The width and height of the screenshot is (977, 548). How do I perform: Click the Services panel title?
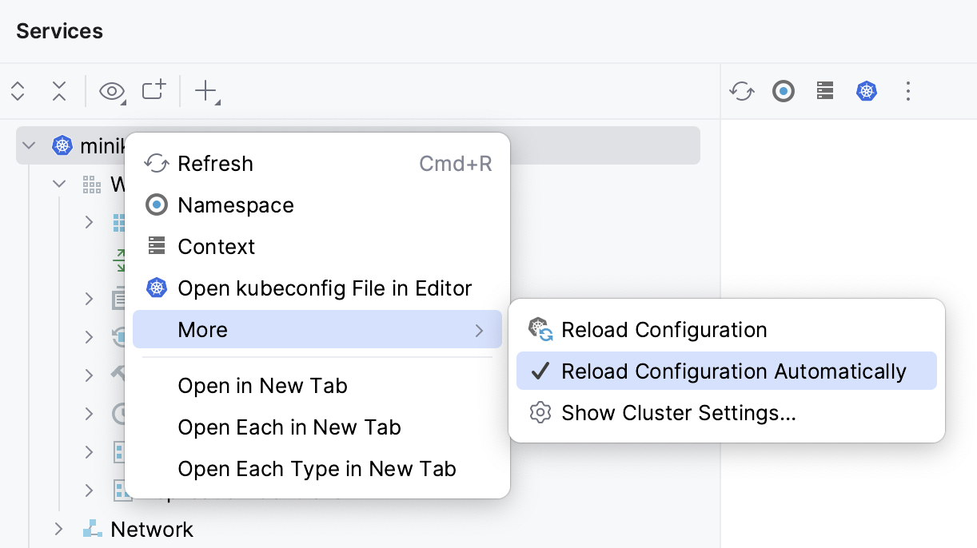(60, 31)
